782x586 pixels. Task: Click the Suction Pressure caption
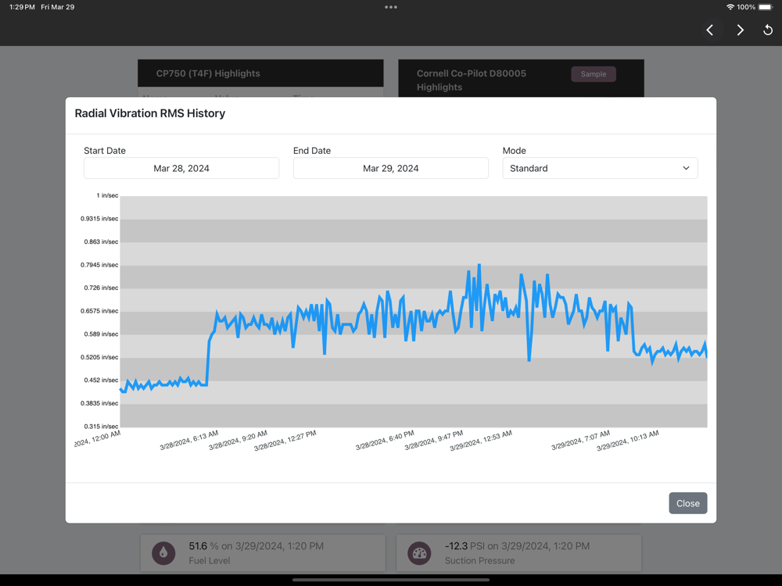pyautogui.click(x=480, y=560)
